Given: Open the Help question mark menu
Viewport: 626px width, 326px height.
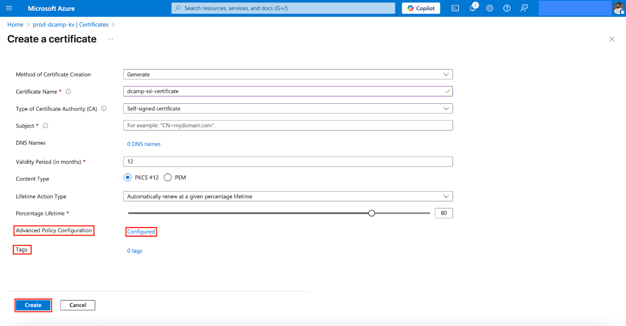Looking at the screenshot, I should click(507, 8).
